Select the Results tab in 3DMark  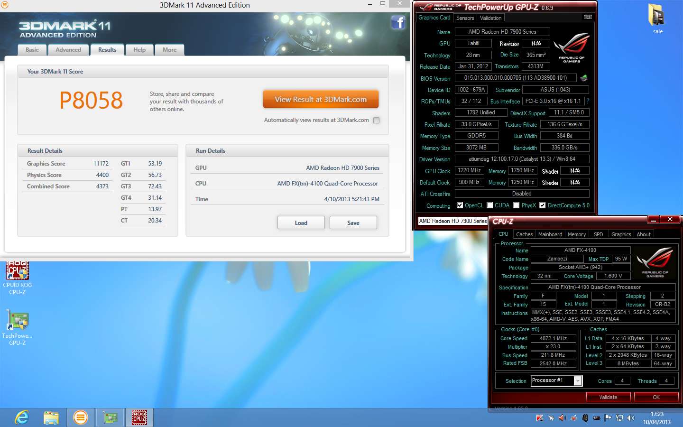[107, 50]
